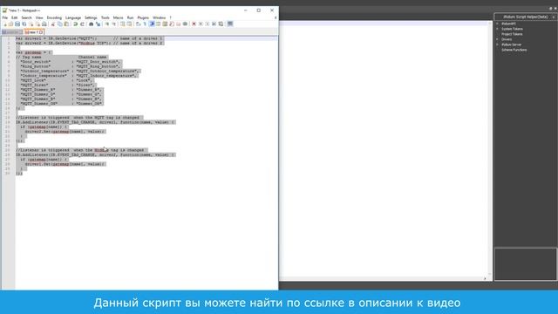558x314 pixels.
Task: Toggle Word Wrap in the toolbar
Action: click(x=138, y=24)
